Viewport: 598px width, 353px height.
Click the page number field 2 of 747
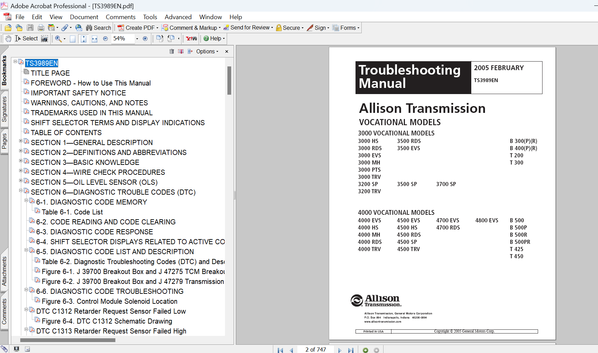[316, 350]
